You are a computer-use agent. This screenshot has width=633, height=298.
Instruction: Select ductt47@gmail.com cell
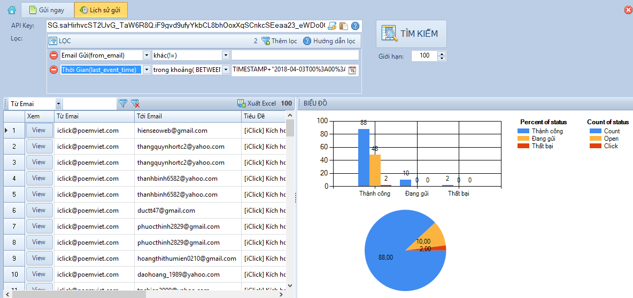[x=188, y=210]
